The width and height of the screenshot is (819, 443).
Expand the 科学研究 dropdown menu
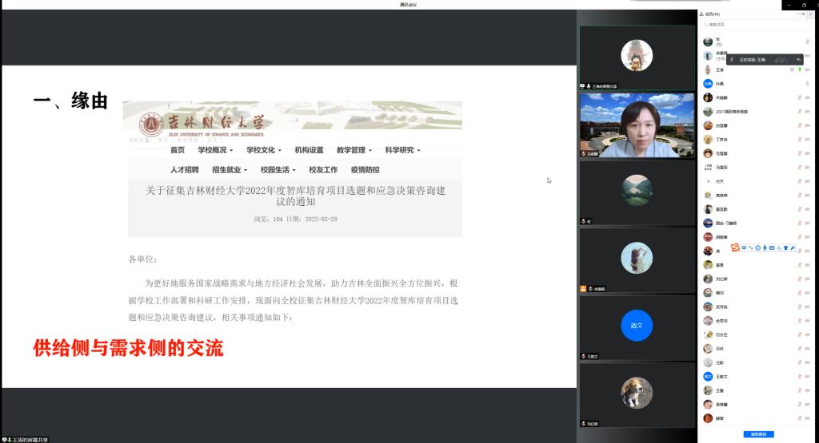click(402, 150)
